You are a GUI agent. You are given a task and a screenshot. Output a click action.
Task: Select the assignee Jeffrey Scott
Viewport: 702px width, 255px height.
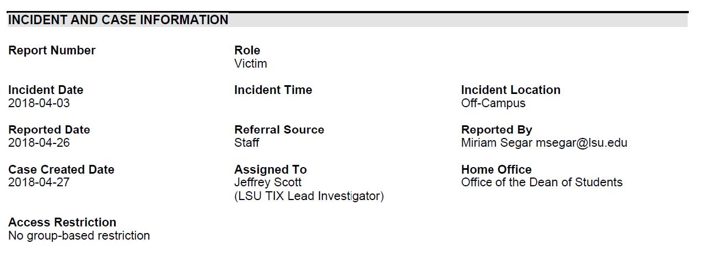268,182
